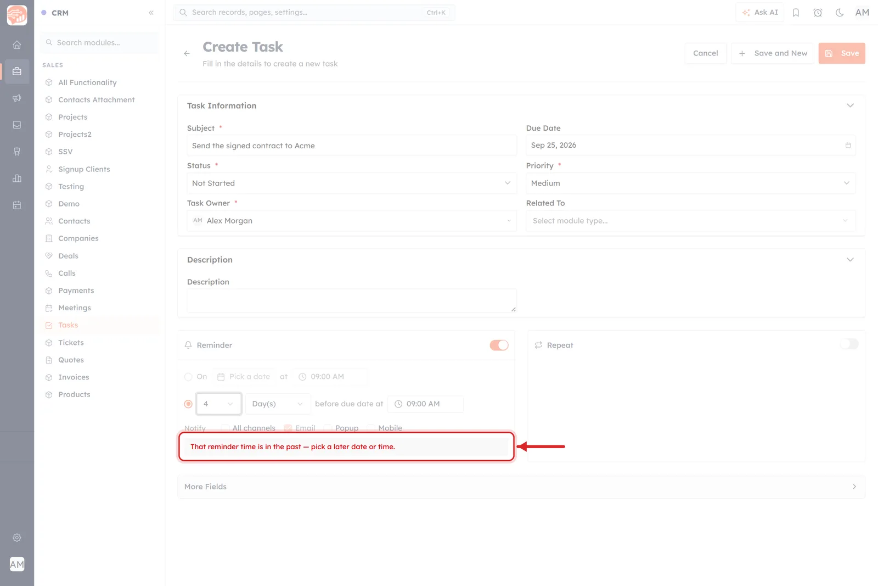878x586 pixels.
Task: Click the Description text area
Action: click(352, 301)
